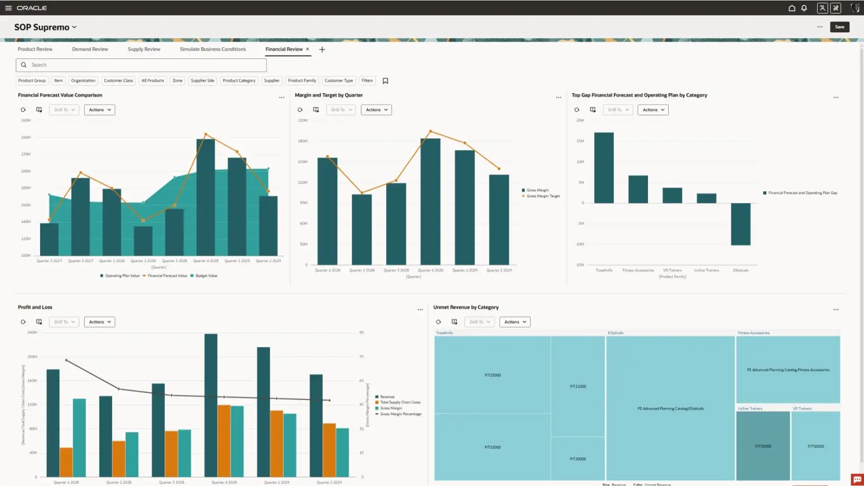The height and width of the screenshot is (486, 864).
Task: Refresh the Financial Forecast Value Comparison chart
Action: pos(23,110)
